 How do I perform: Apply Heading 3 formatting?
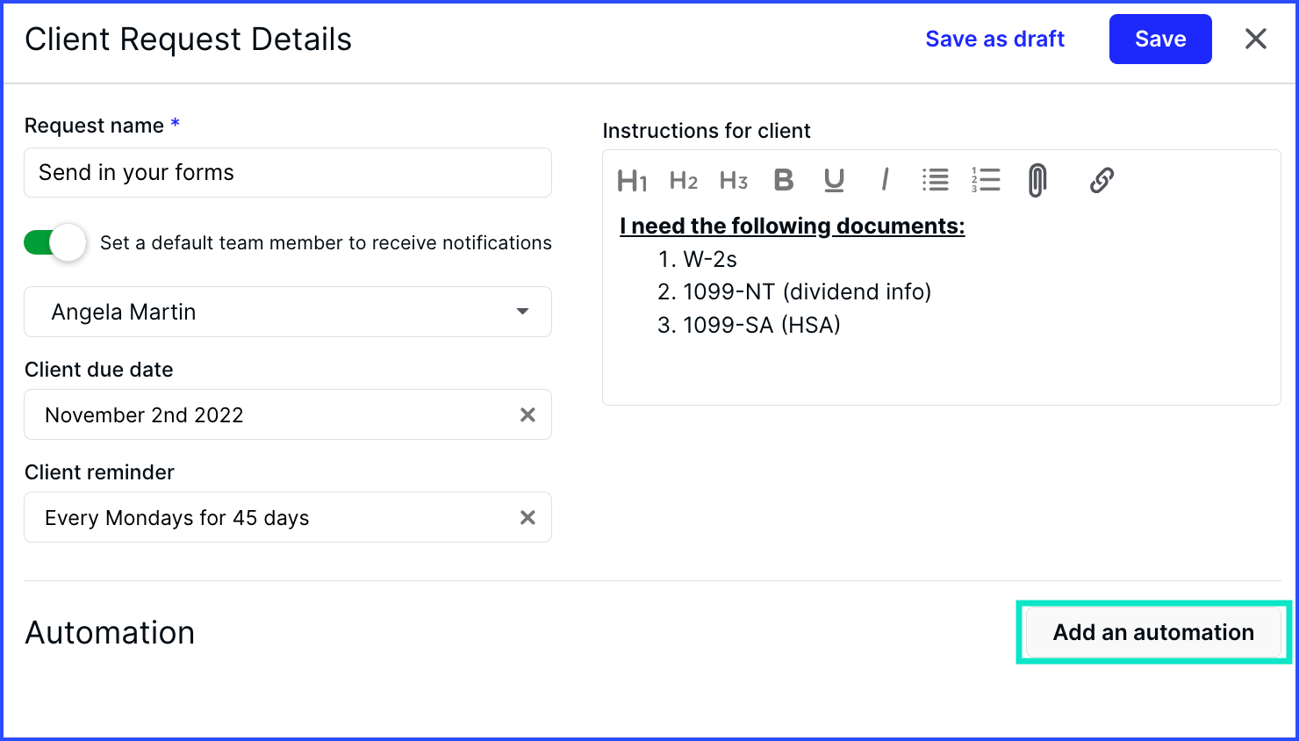tap(734, 181)
